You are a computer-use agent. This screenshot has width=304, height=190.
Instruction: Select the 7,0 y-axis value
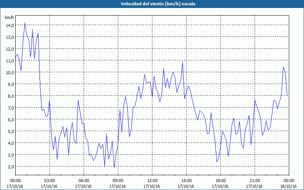(11, 108)
